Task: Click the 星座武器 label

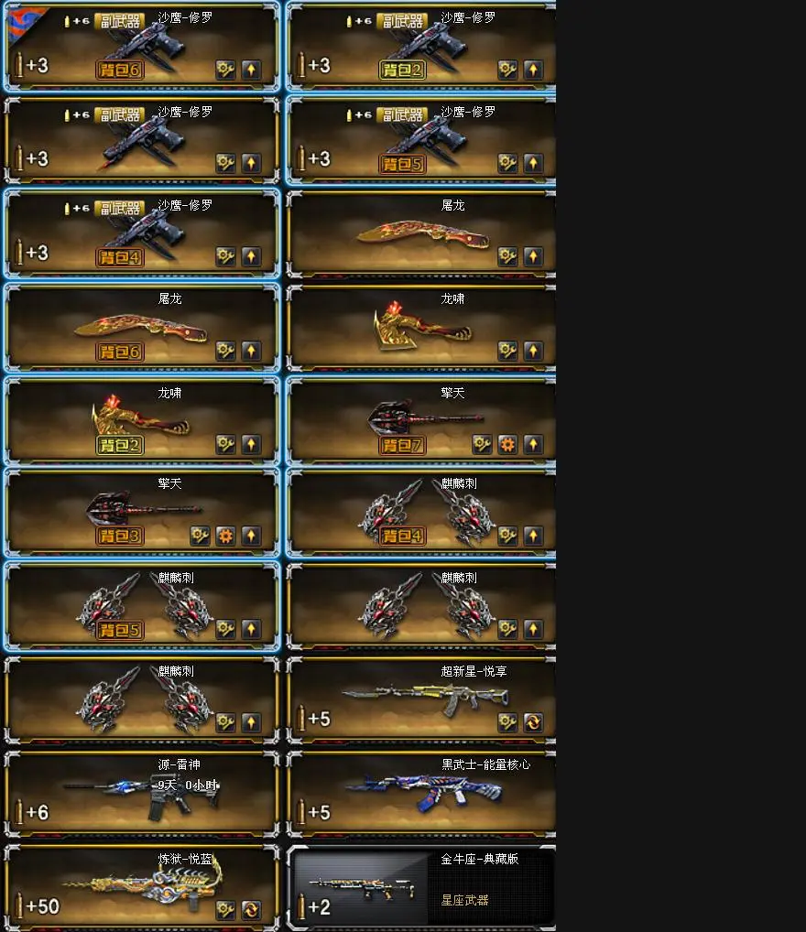Action: tap(464, 900)
